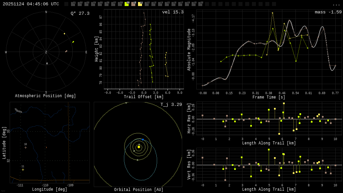Select the mass -1.59 label
The height and width of the screenshot is (193, 343).
(x=328, y=12)
